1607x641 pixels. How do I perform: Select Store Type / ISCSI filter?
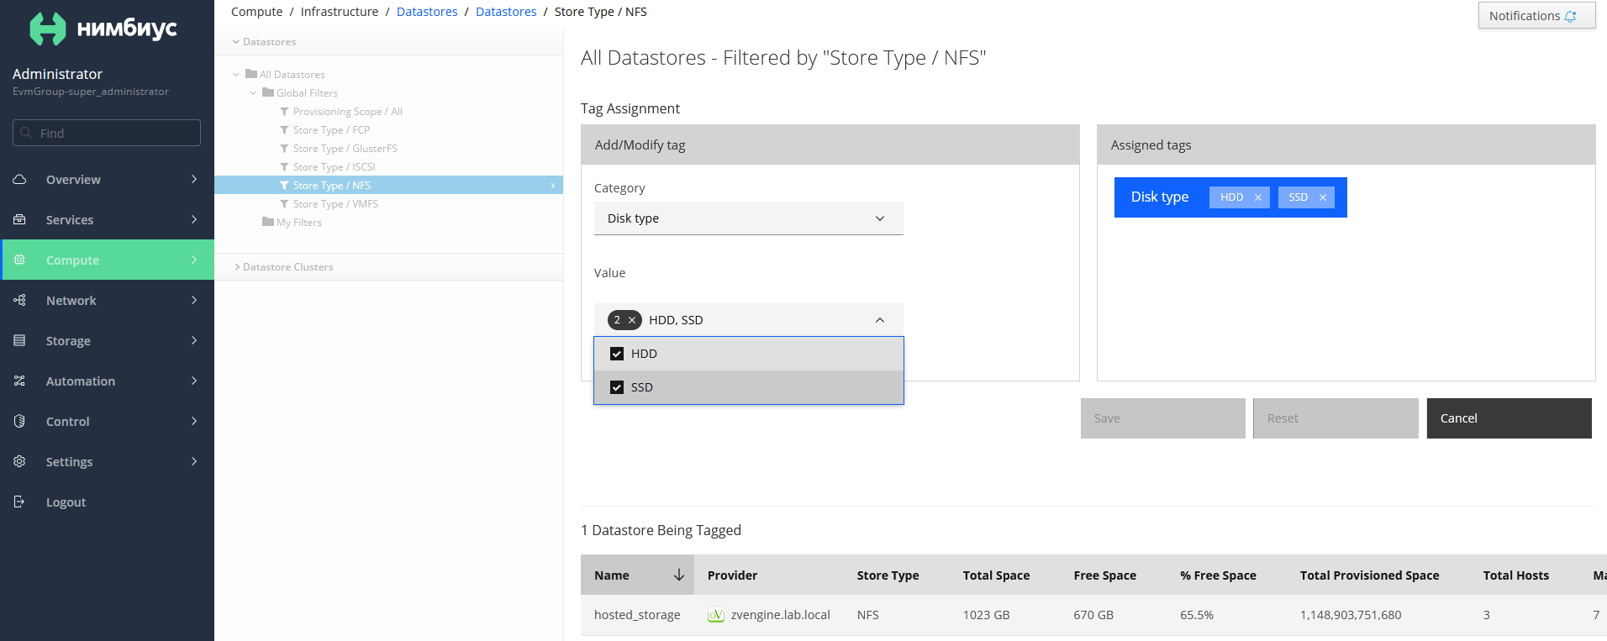(x=334, y=167)
